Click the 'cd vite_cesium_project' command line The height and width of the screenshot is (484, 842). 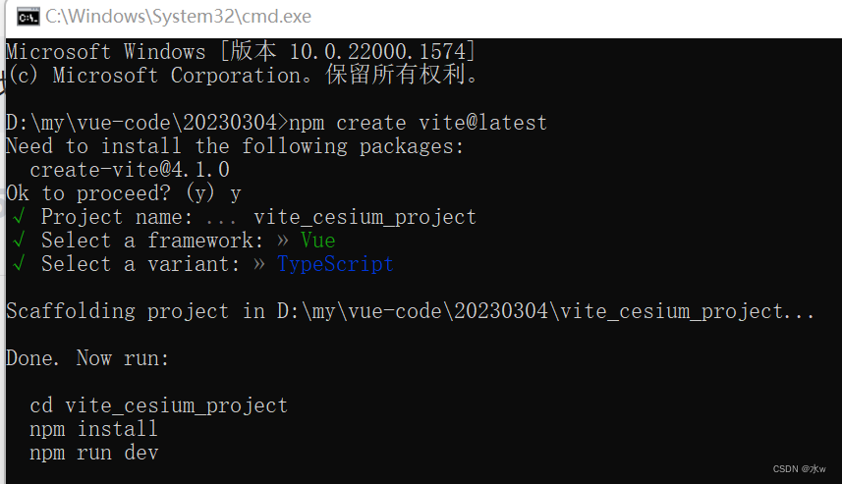click(159, 405)
